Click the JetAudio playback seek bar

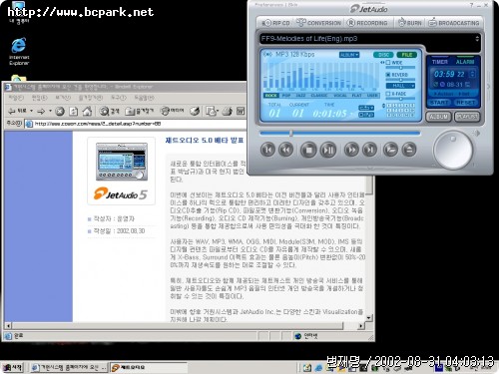click(x=339, y=134)
